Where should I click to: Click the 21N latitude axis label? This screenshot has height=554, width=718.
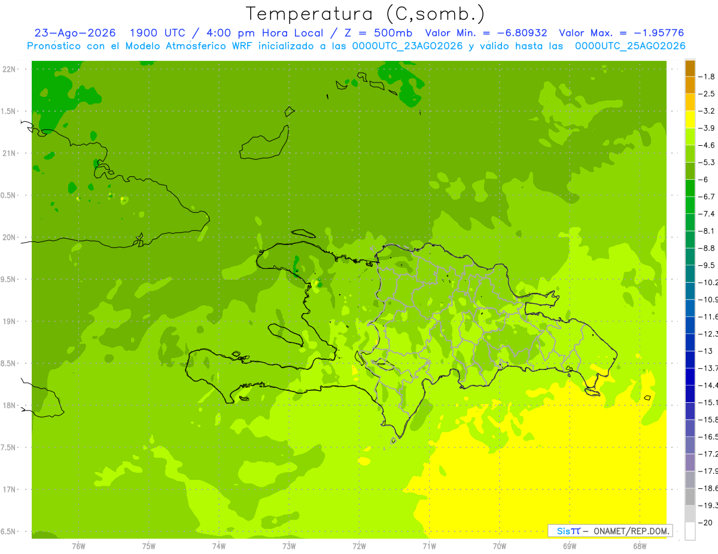coord(9,153)
